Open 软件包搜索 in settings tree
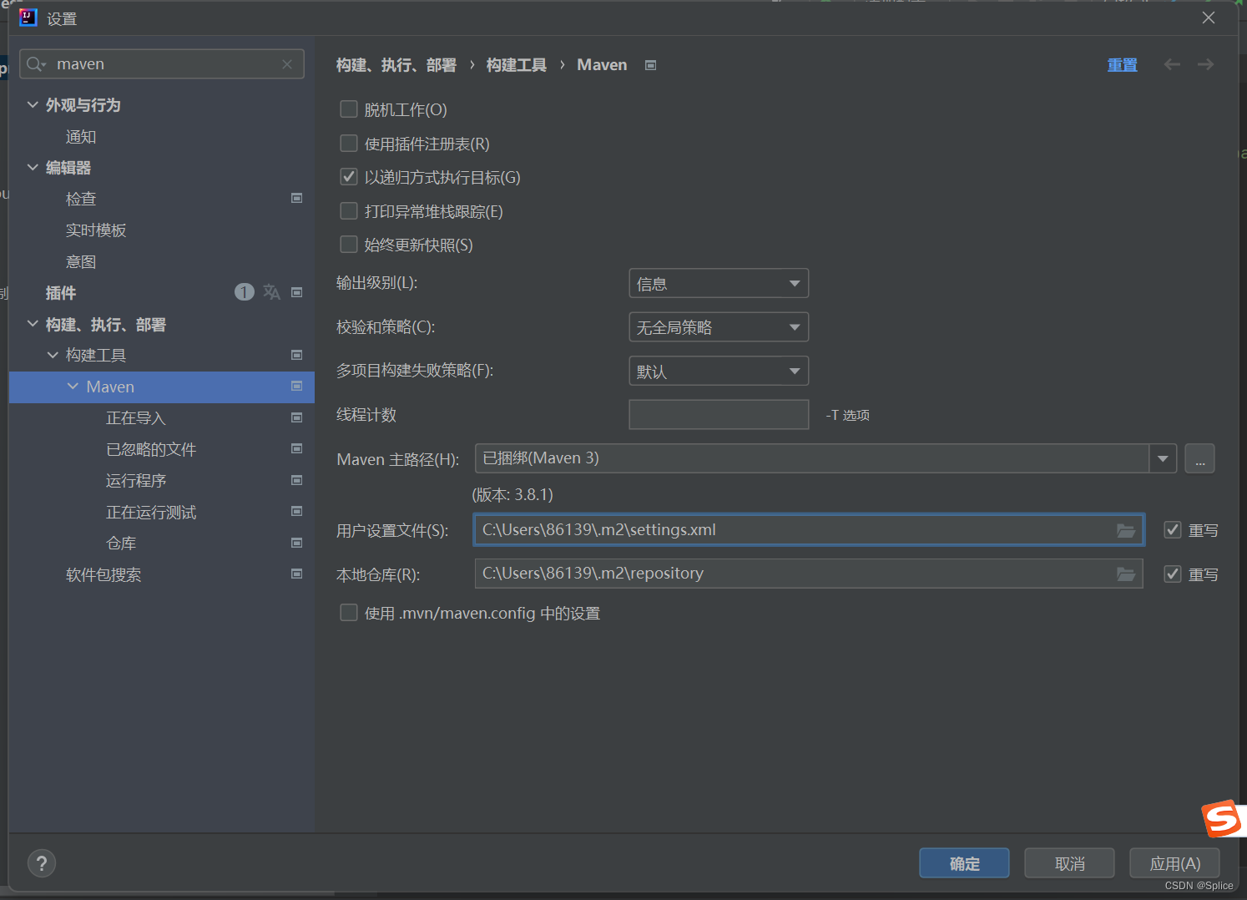The width and height of the screenshot is (1247, 900). point(103,575)
